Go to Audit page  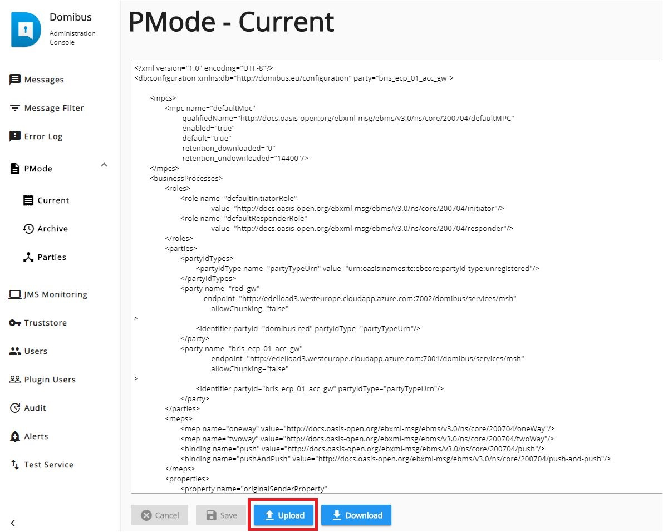[35, 408]
